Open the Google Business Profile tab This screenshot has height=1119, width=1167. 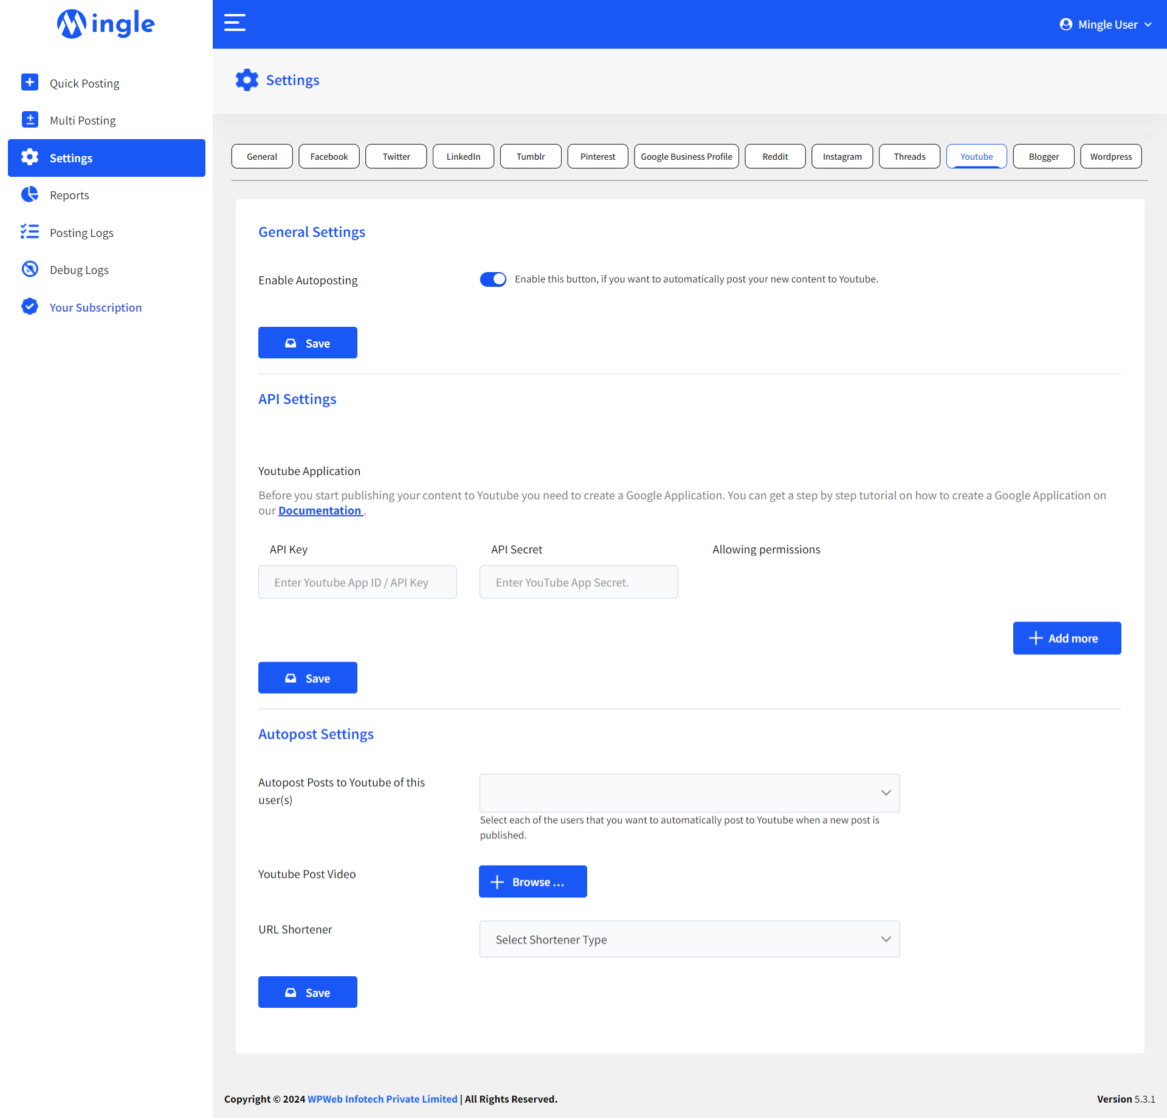[686, 156]
